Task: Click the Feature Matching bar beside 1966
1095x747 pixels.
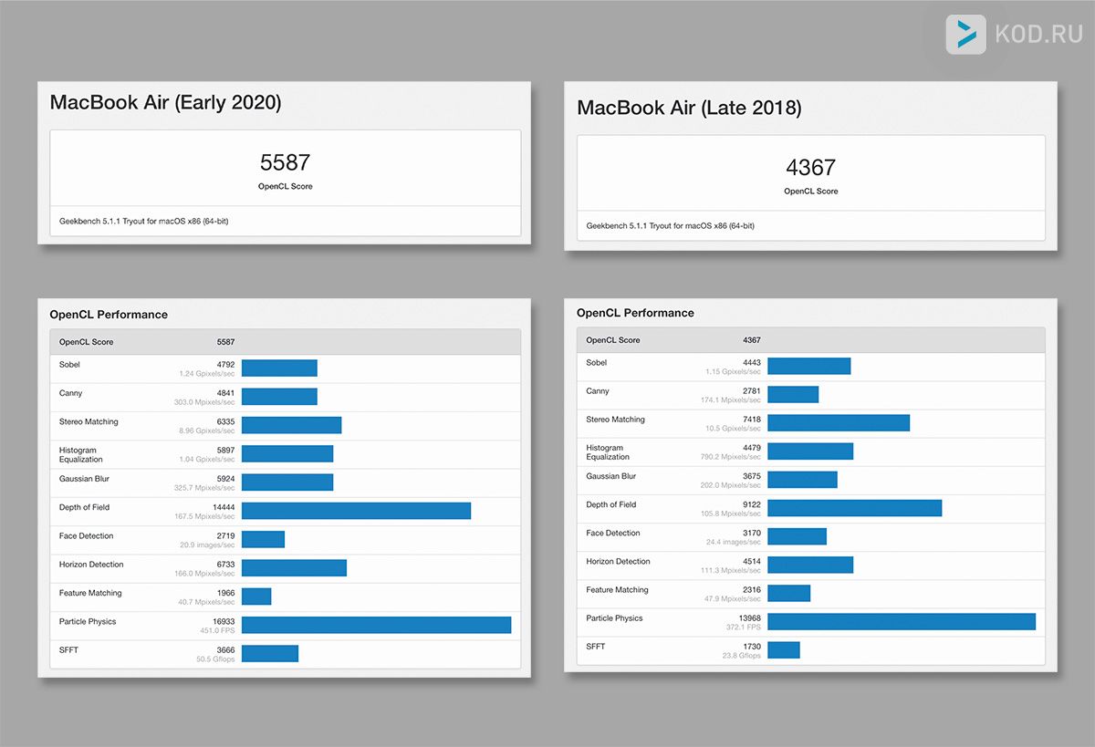Action: 256,597
